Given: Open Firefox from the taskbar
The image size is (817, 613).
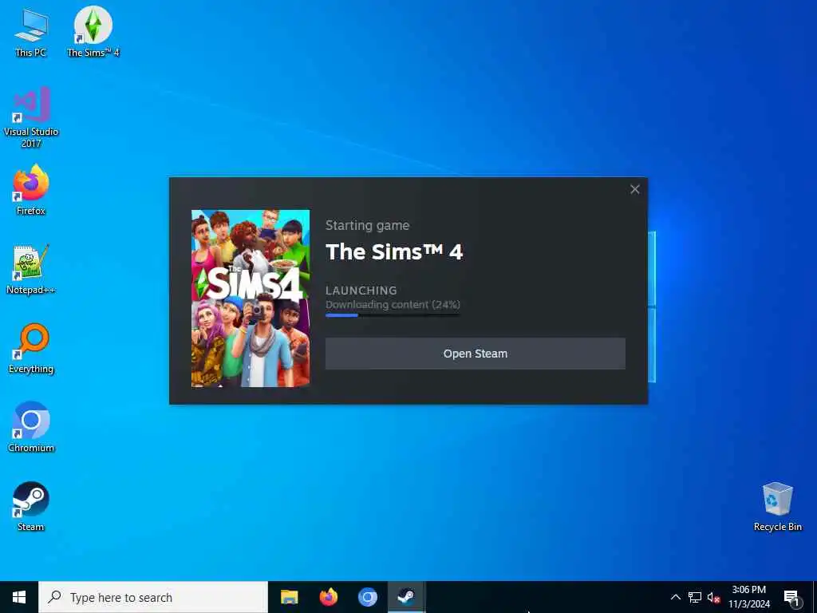Looking at the screenshot, I should coord(328,597).
